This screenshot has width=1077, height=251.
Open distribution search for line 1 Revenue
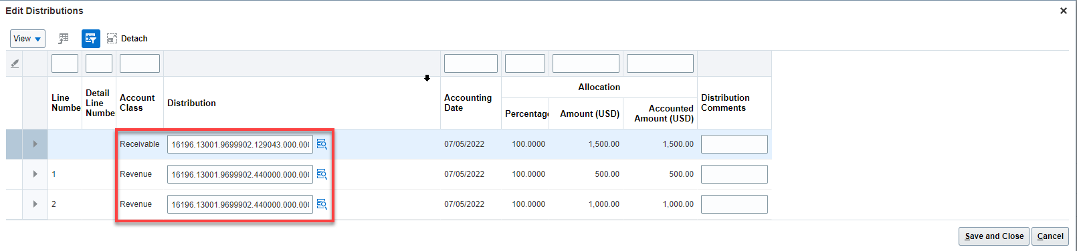[x=322, y=174]
